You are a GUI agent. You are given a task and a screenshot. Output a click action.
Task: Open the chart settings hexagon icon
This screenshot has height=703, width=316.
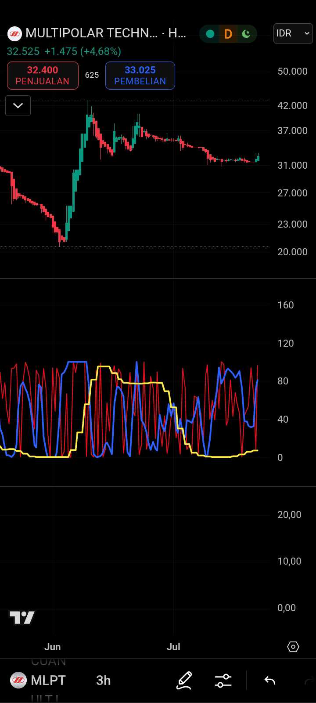tap(293, 647)
